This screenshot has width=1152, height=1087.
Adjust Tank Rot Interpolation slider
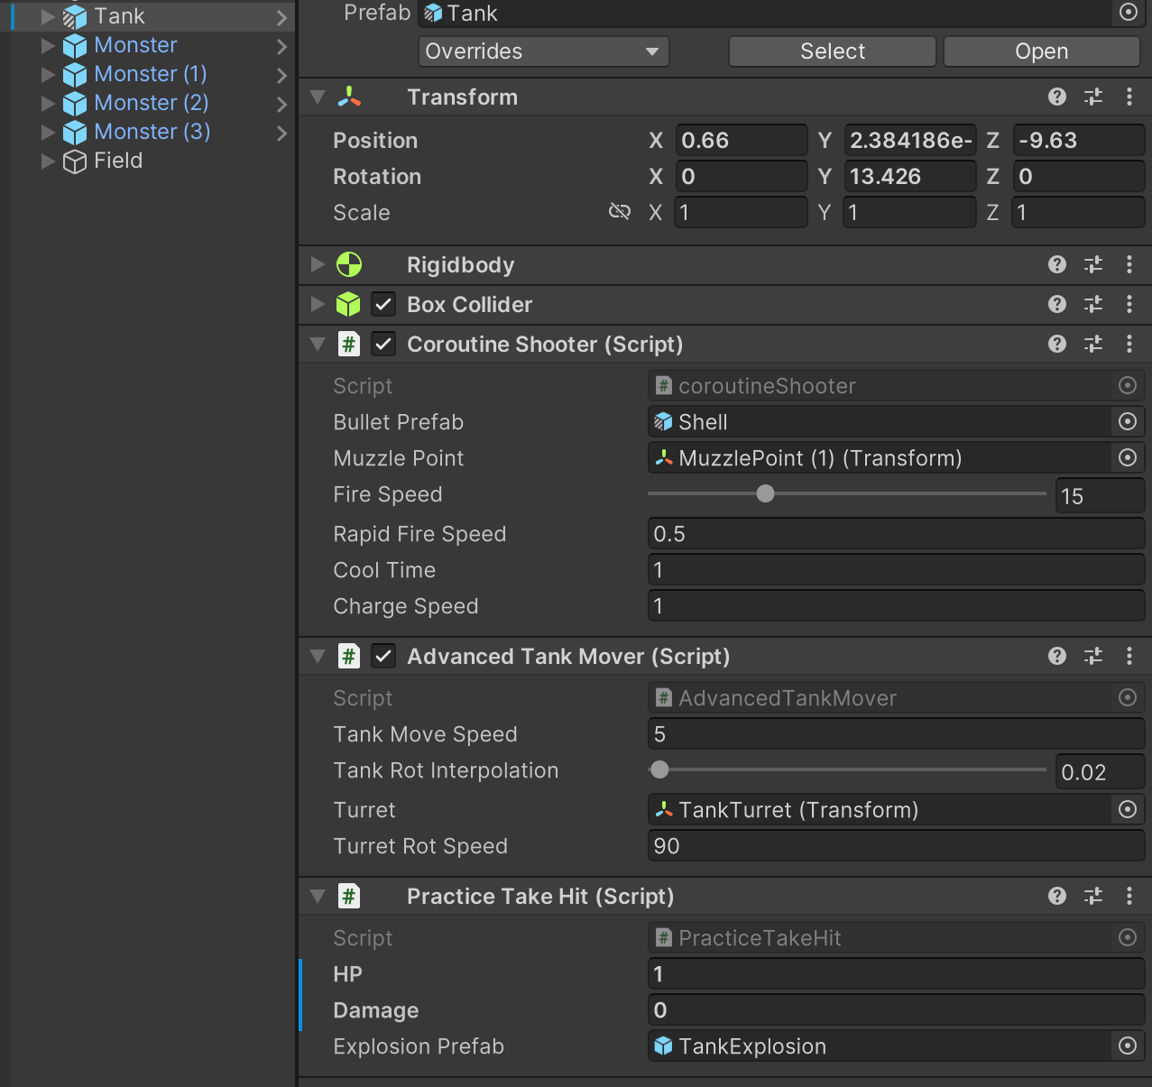click(846, 769)
